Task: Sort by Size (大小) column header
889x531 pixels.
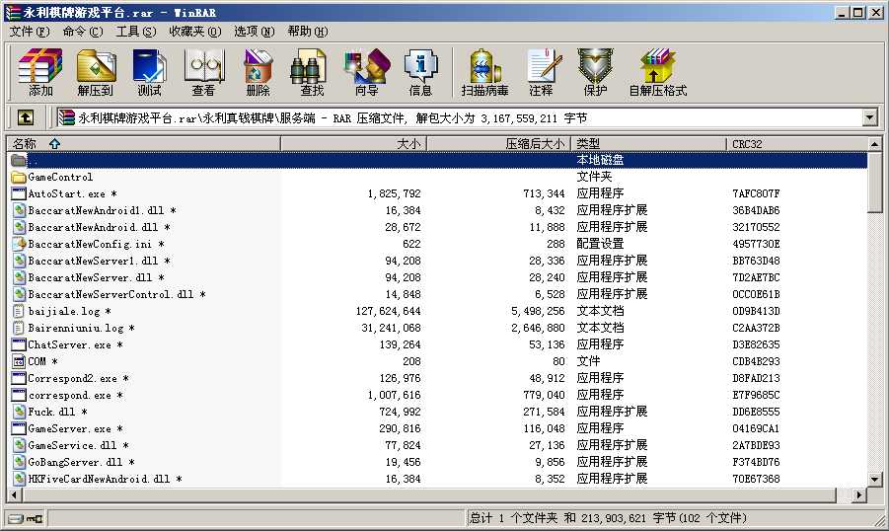Action: [x=353, y=143]
